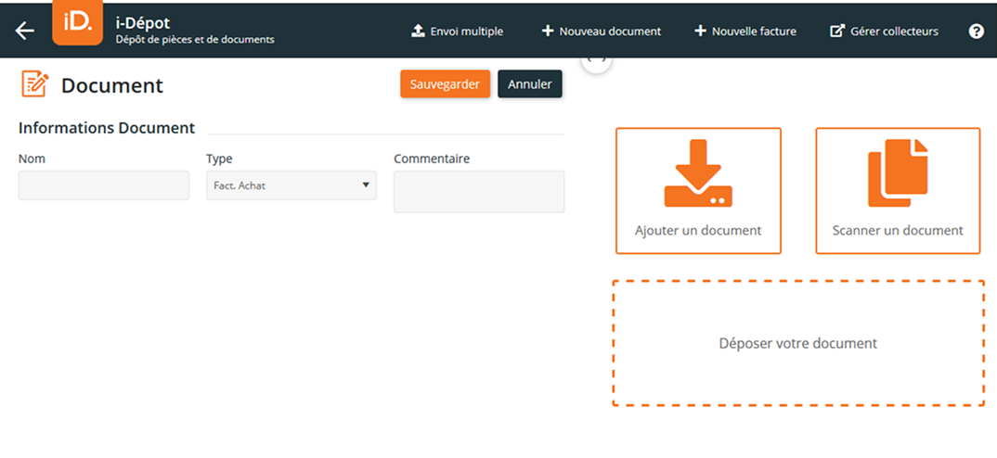Select the Nouvelle facture menu label
Viewport: 997px width, 458px height.
[754, 32]
